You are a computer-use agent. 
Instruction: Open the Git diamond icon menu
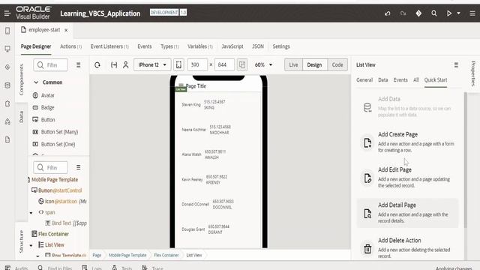point(418,13)
